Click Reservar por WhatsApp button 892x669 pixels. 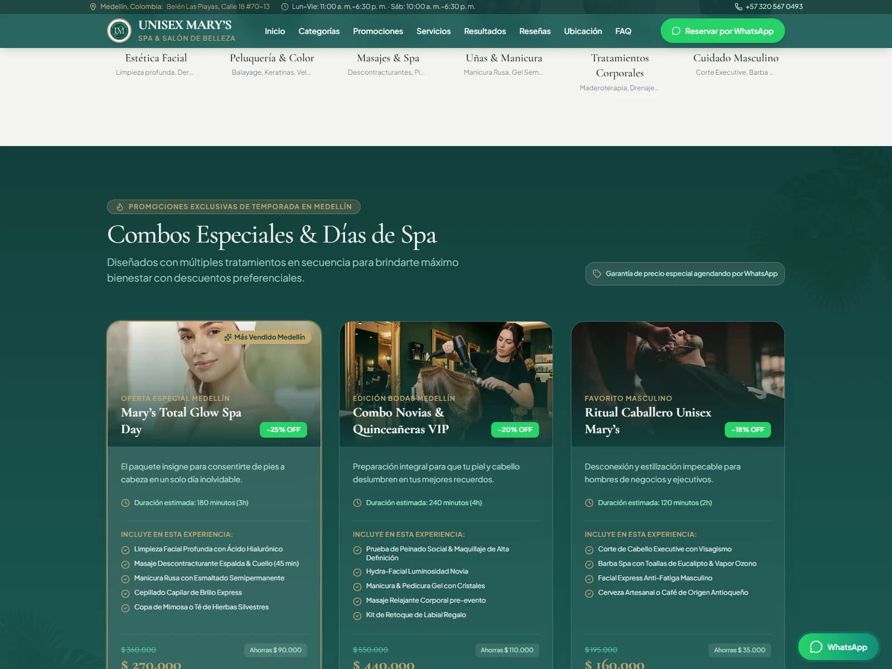tap(723, 31)
